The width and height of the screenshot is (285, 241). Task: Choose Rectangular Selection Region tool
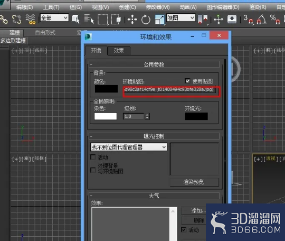(103, 20)
